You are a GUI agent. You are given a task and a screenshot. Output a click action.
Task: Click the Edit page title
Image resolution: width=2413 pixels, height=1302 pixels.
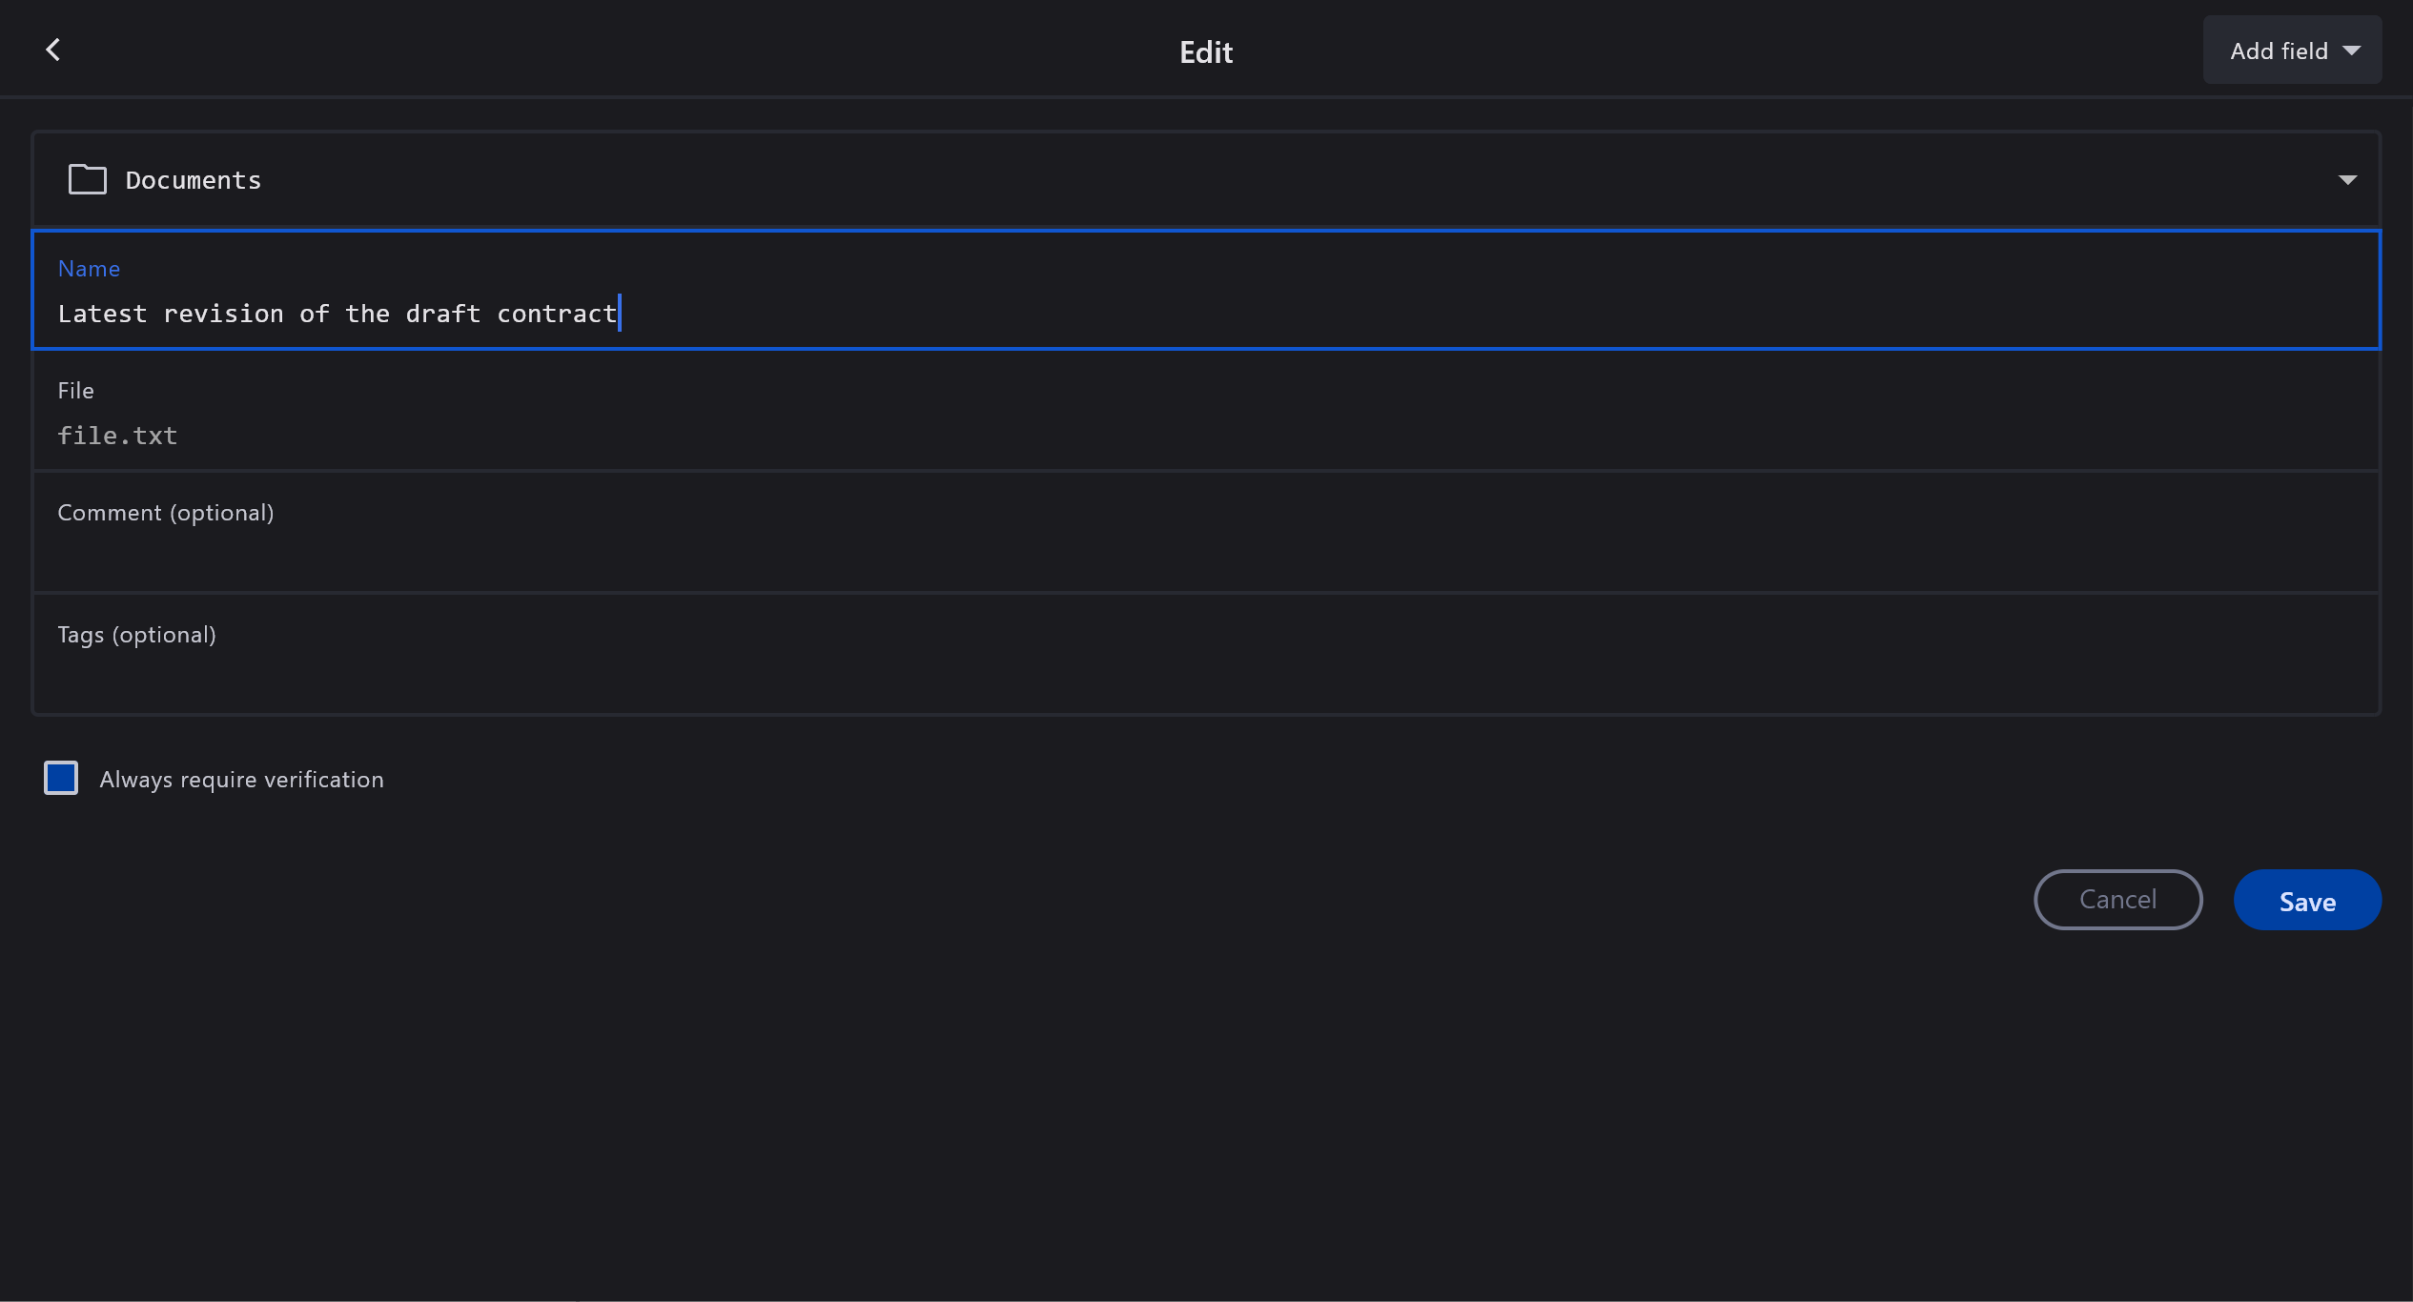(x=1205, y=51)
